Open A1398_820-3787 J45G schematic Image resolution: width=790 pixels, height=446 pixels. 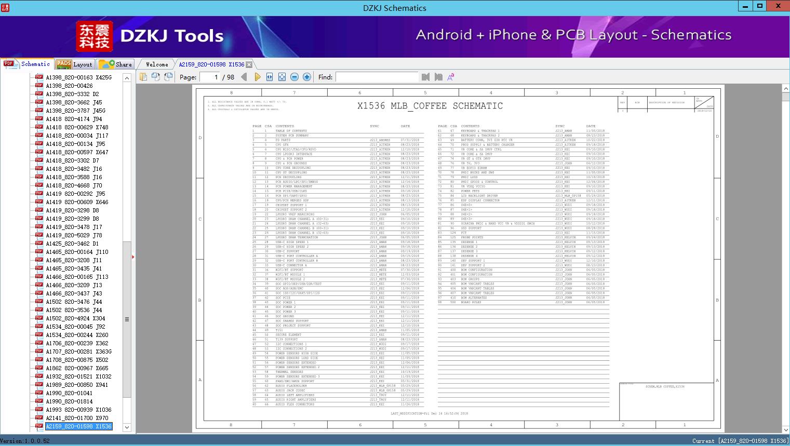point(75,111)
